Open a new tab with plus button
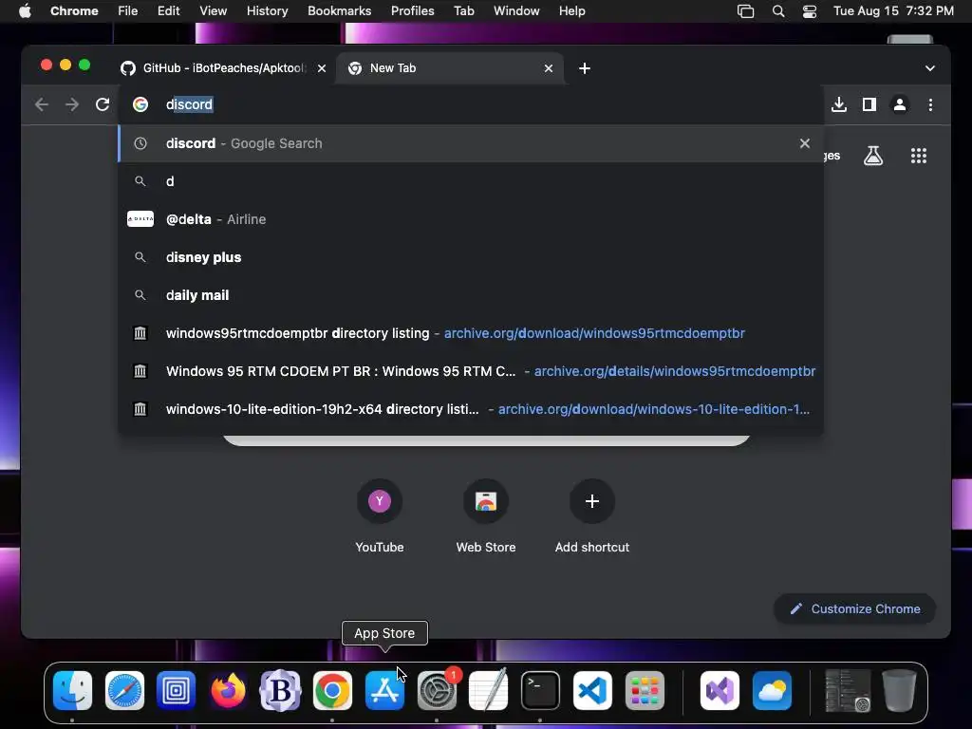The width and height of the screenshot is (972, 729). [585, 68]
